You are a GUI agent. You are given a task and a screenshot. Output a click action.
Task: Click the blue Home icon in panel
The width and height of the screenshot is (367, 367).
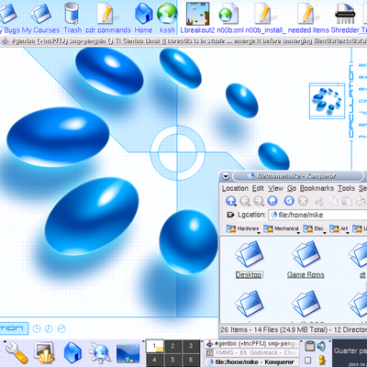coord(72,352)
